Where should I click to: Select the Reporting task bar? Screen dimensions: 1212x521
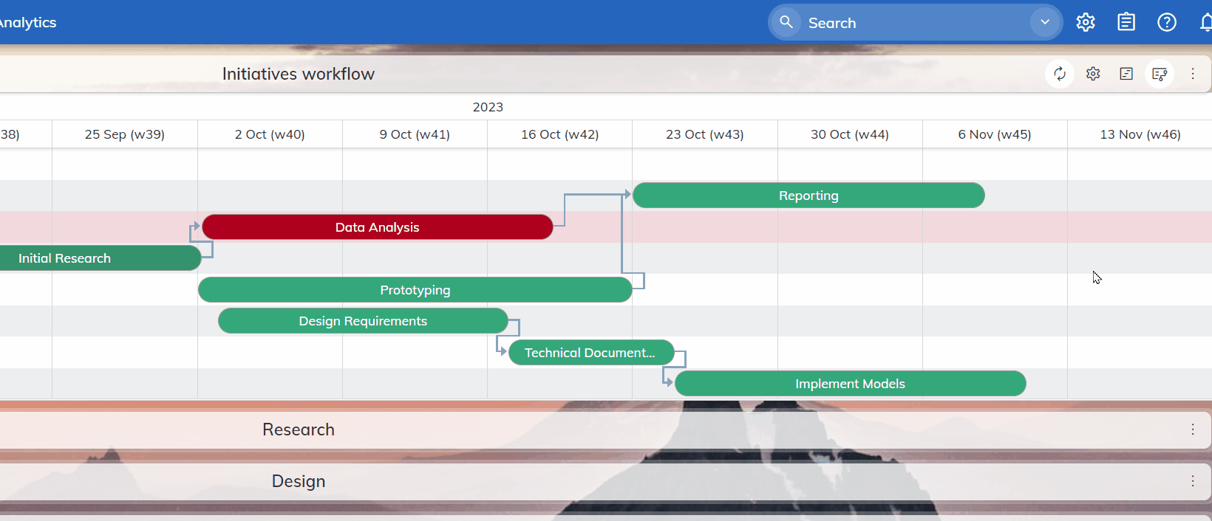[x=808, y=196]
